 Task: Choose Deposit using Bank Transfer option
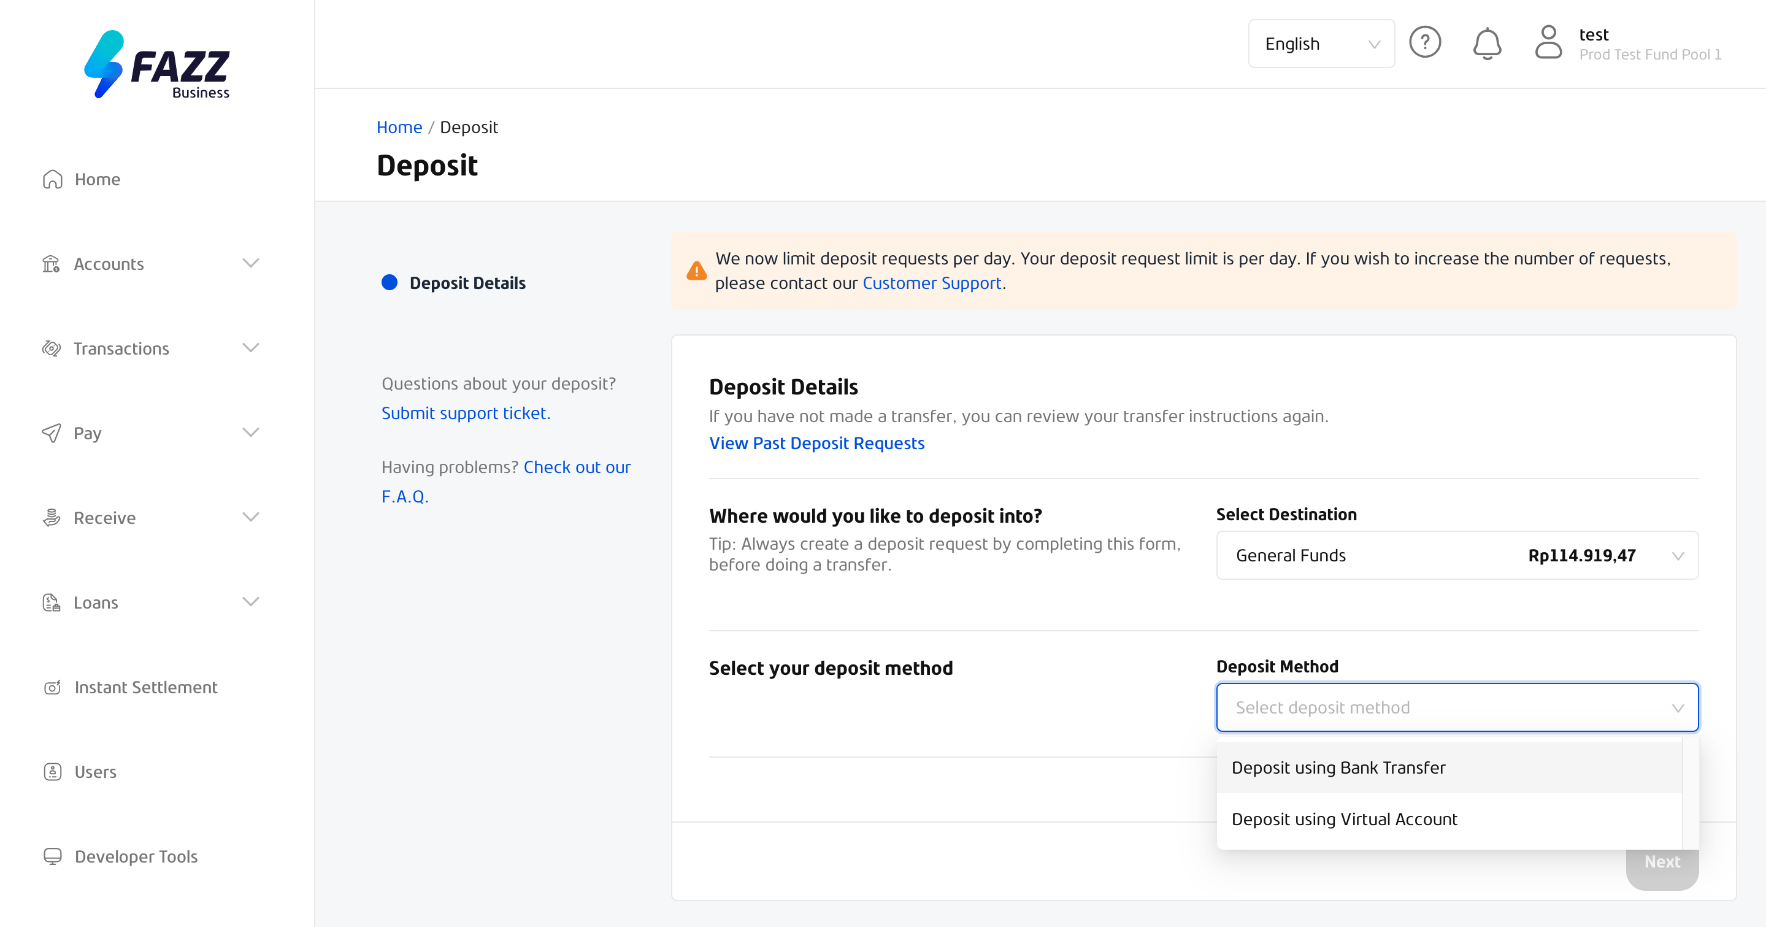(1449, 768)
